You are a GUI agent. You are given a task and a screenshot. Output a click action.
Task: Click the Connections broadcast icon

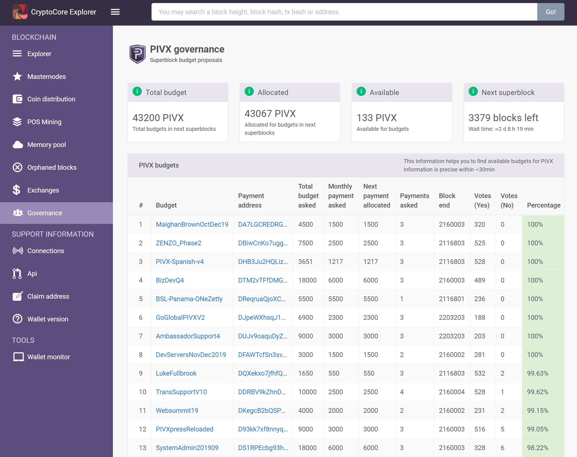18,251
